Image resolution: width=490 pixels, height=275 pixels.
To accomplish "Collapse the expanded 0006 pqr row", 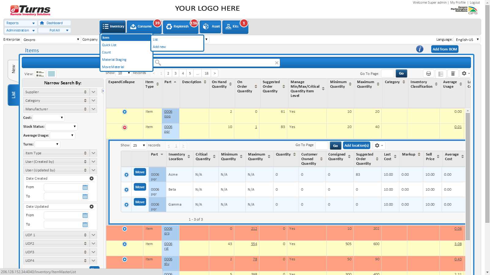I will (x=125, y=127).
